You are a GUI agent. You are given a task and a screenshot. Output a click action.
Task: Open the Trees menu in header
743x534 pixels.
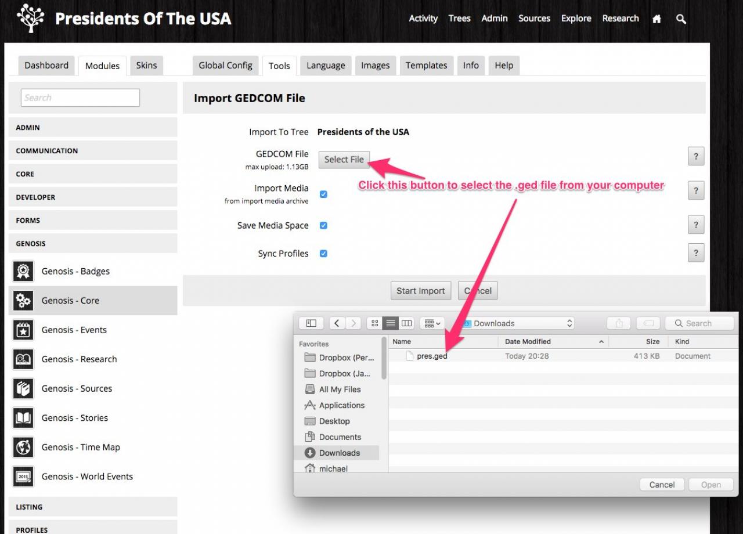(459, 19)
